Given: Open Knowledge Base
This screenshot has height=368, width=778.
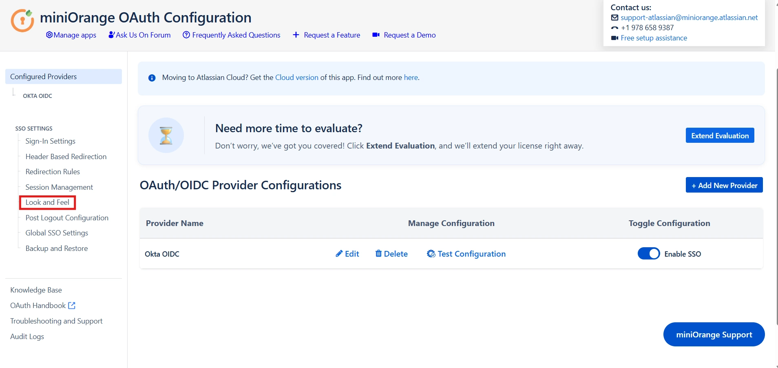Looking at the screenshot, I should (36, 290).
